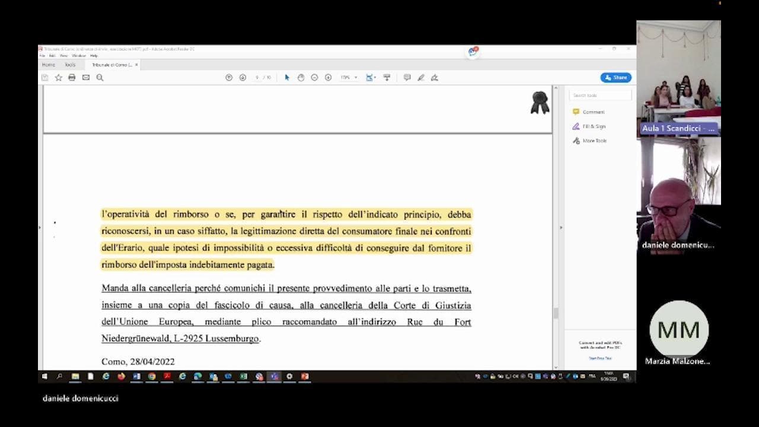Screen dimensions: 759x427
Task: Select daniele domenicucci video thumbnail
Action: click(x=678, y=195)
